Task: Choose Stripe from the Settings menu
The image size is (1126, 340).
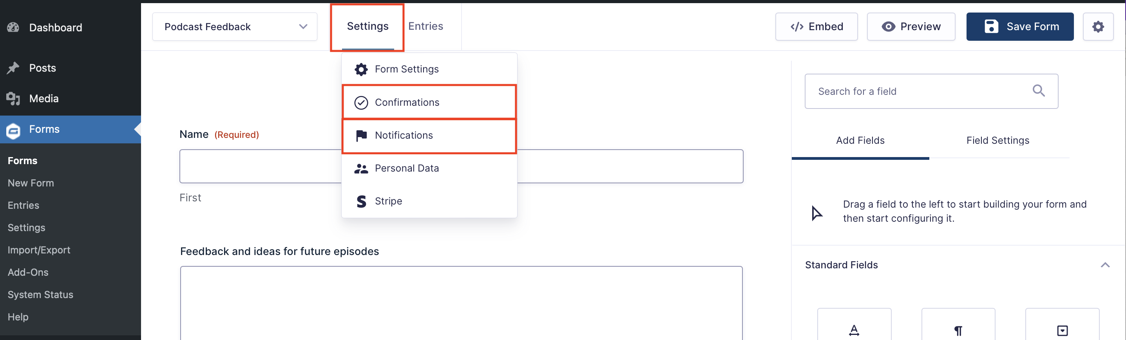Action: pyautogui.click(x=429, y=201)
